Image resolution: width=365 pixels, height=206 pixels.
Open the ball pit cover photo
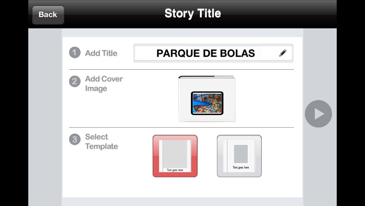pos(207,103)
